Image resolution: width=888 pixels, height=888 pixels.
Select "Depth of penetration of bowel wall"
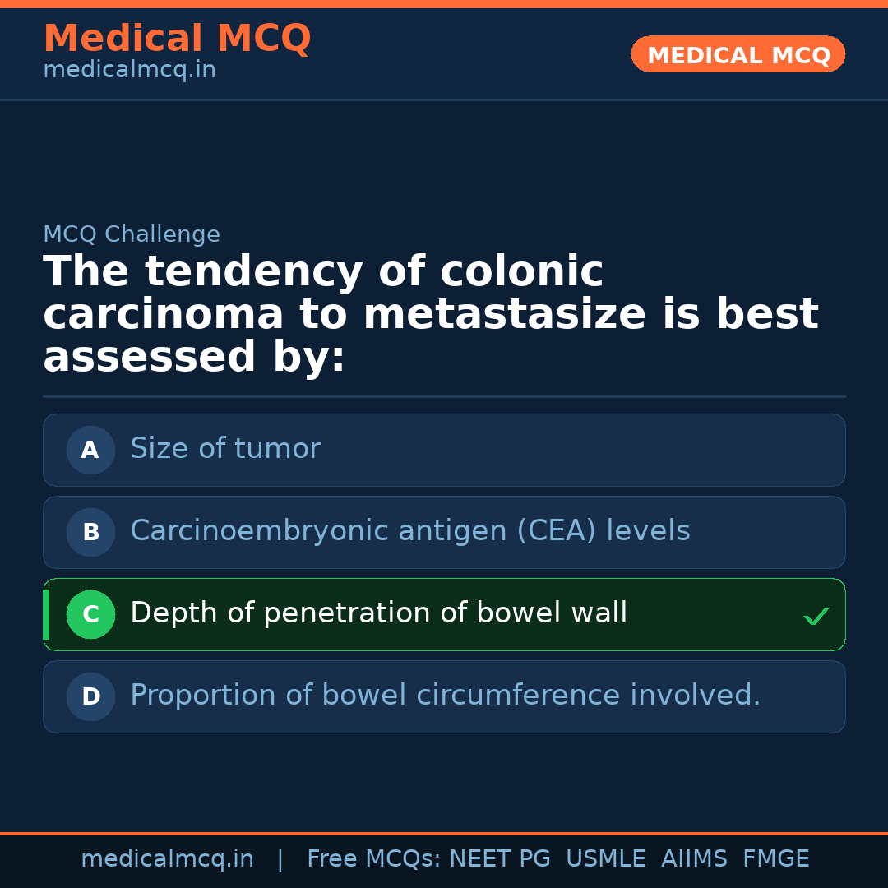[x=378, y=613]
